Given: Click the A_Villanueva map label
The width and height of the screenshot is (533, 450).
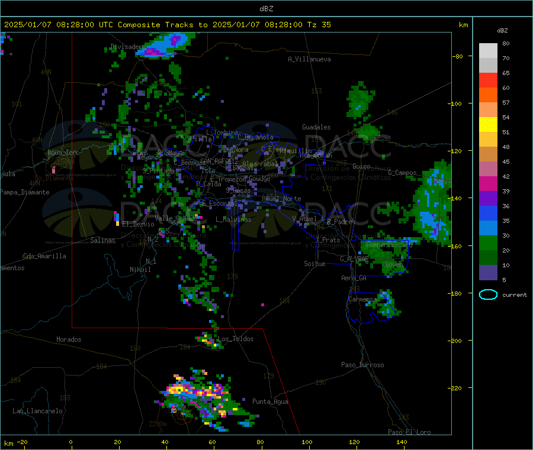Looking at the screenshot, I should click(x=309, y=59).
